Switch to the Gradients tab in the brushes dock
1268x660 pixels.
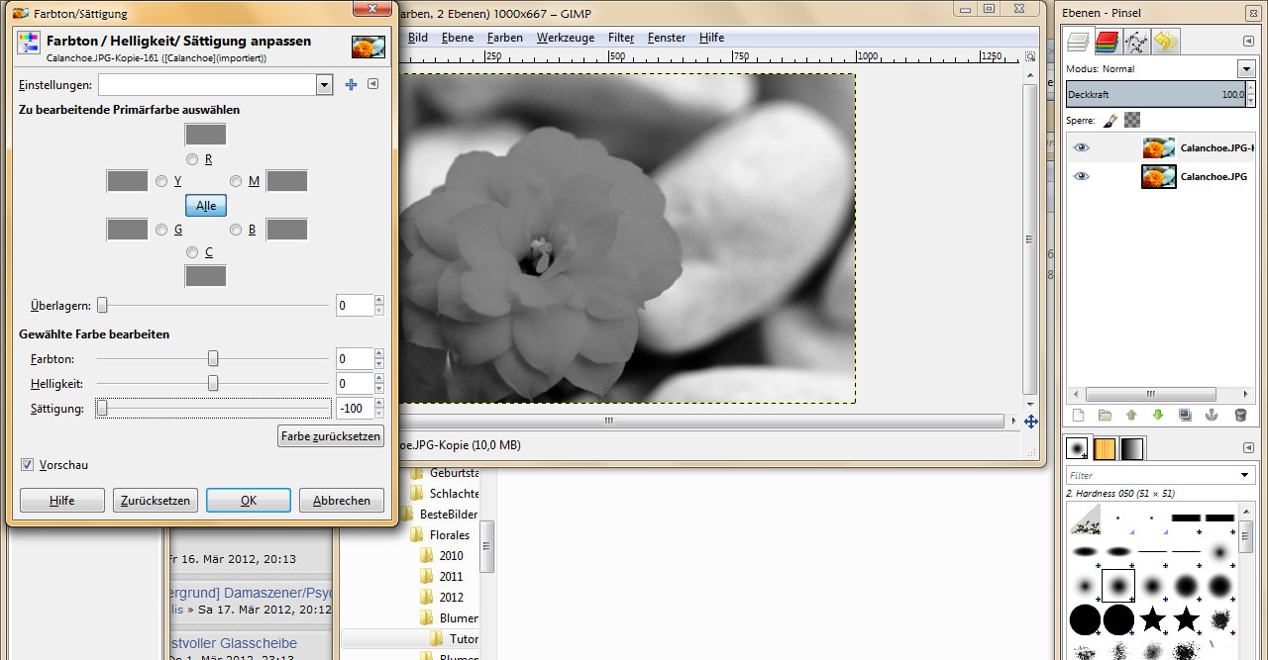coord(1131,449)
